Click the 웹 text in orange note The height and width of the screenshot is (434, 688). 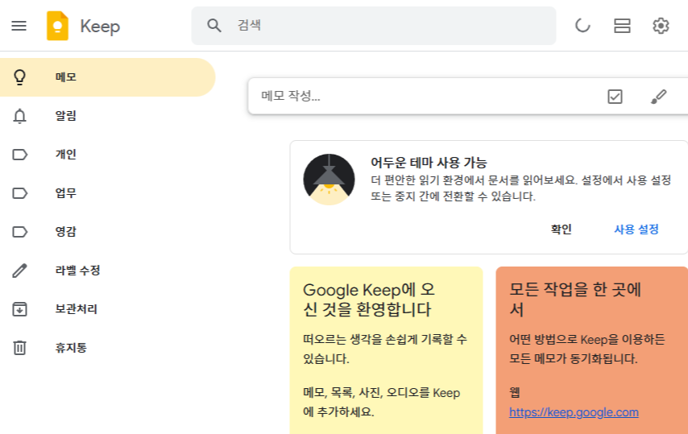(514, 392)
